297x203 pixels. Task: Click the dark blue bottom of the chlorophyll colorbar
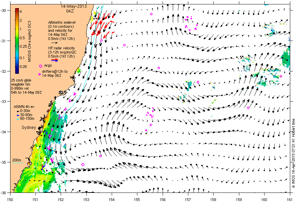[x=17, y=71]
